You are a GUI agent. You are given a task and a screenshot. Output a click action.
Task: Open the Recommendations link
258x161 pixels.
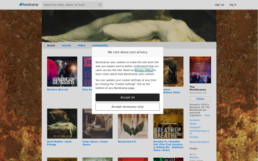[199, 142]
